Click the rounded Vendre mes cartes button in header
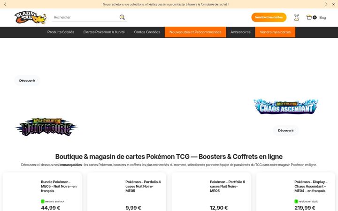This screenshot has height=211, width=338. pyautogui.click(x=269, y=17)
